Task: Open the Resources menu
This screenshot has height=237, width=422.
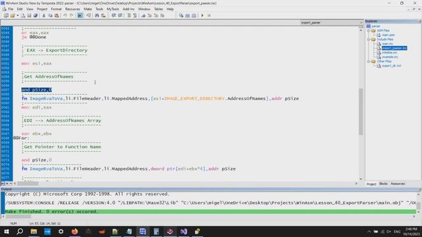Action: tap(73, 9)
